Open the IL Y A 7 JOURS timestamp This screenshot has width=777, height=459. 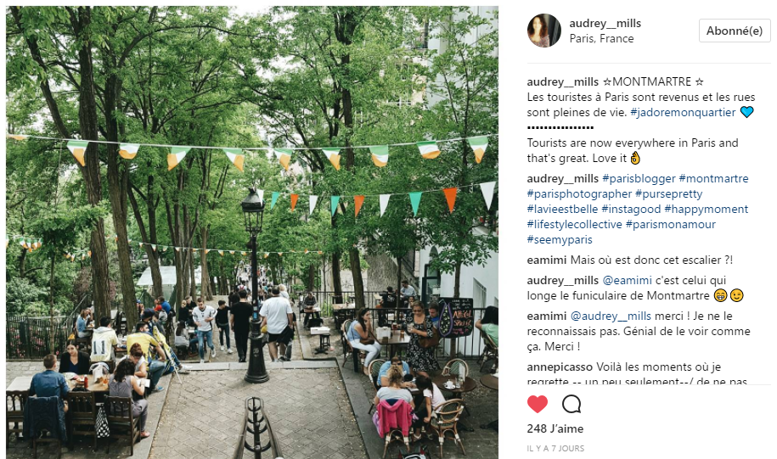555,449
